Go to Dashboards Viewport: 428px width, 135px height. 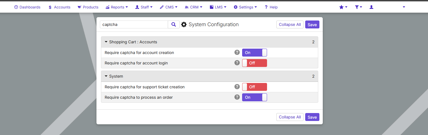click(27, 7)
